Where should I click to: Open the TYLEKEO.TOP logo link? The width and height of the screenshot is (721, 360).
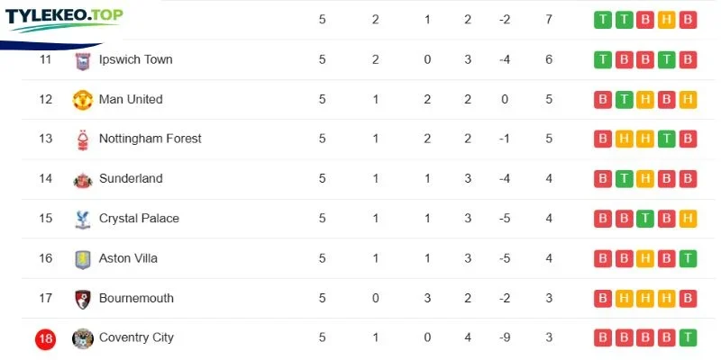pos(64,19)
